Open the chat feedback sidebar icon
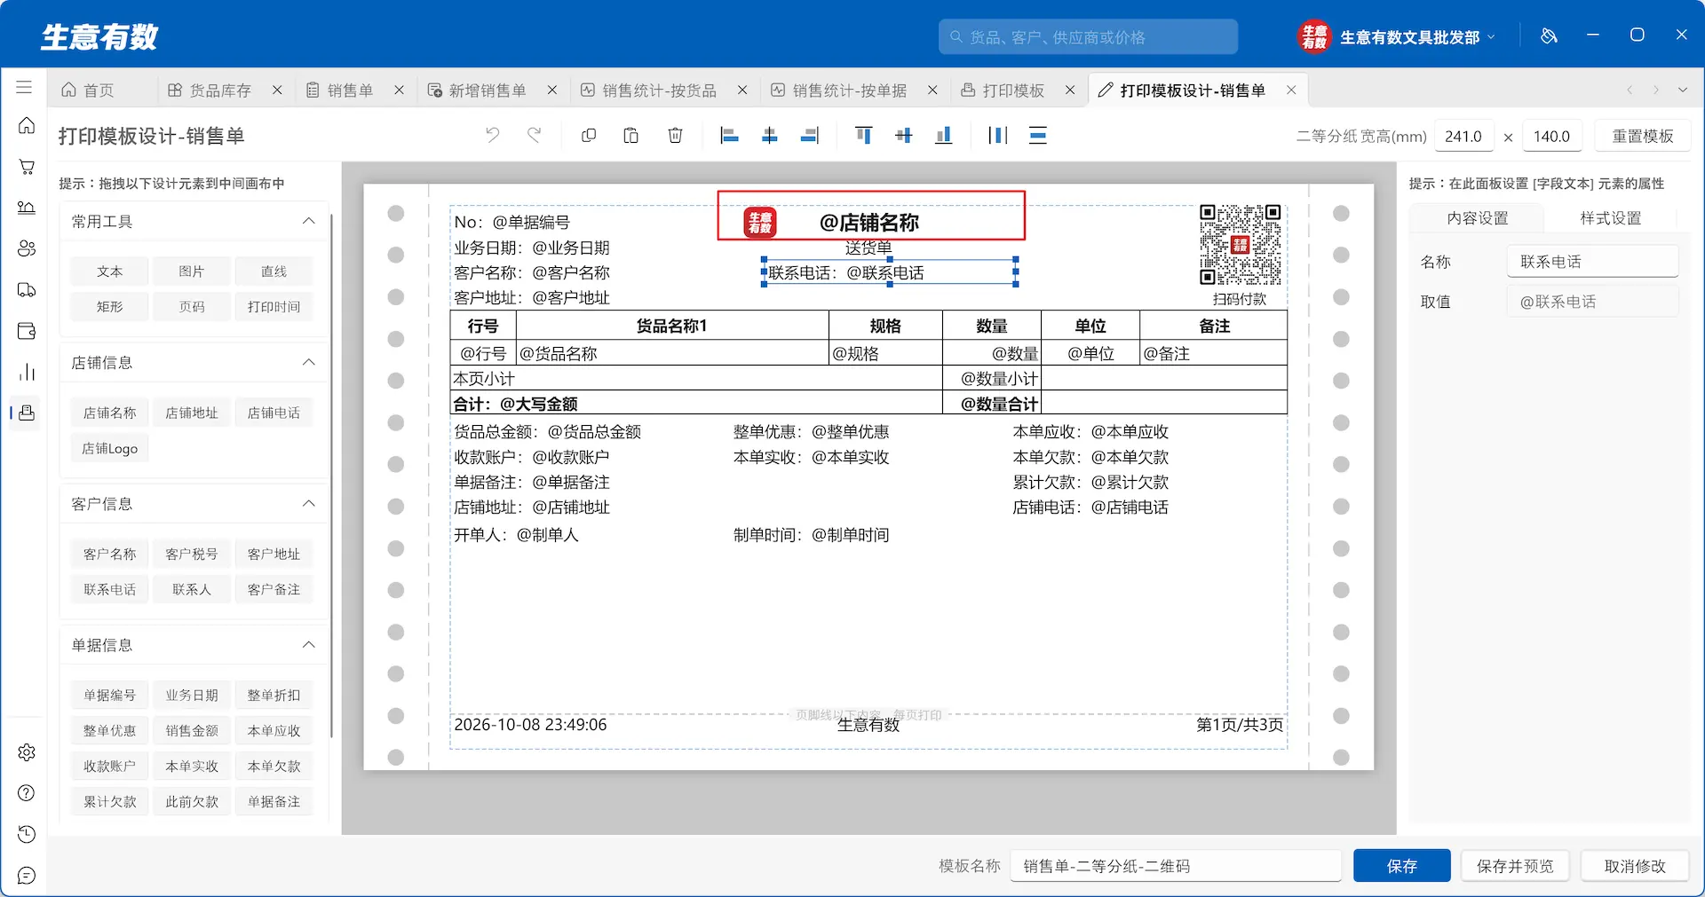The height and width of the screenshot is (897, 1705). coord(27,876)
